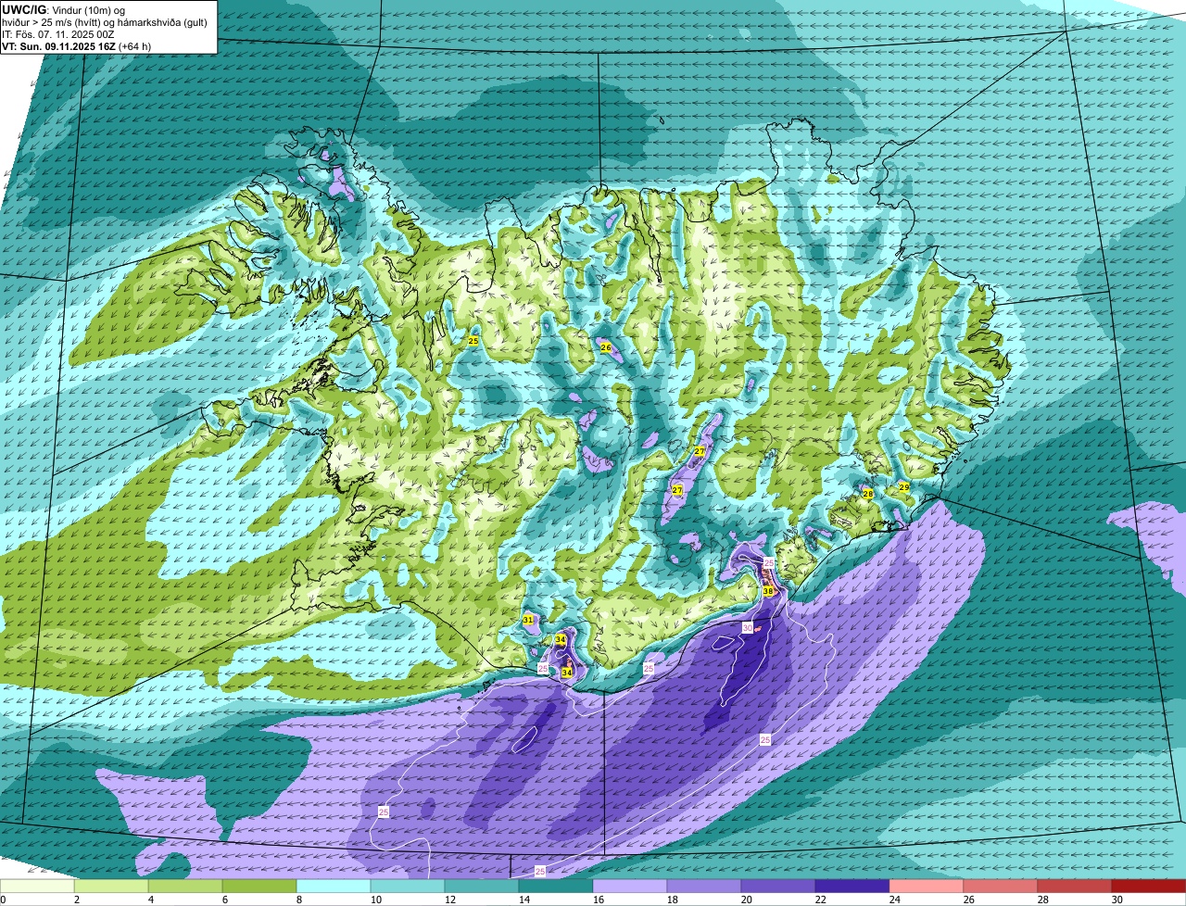Select teal swatch between 12 and 14

click(482, 887)
